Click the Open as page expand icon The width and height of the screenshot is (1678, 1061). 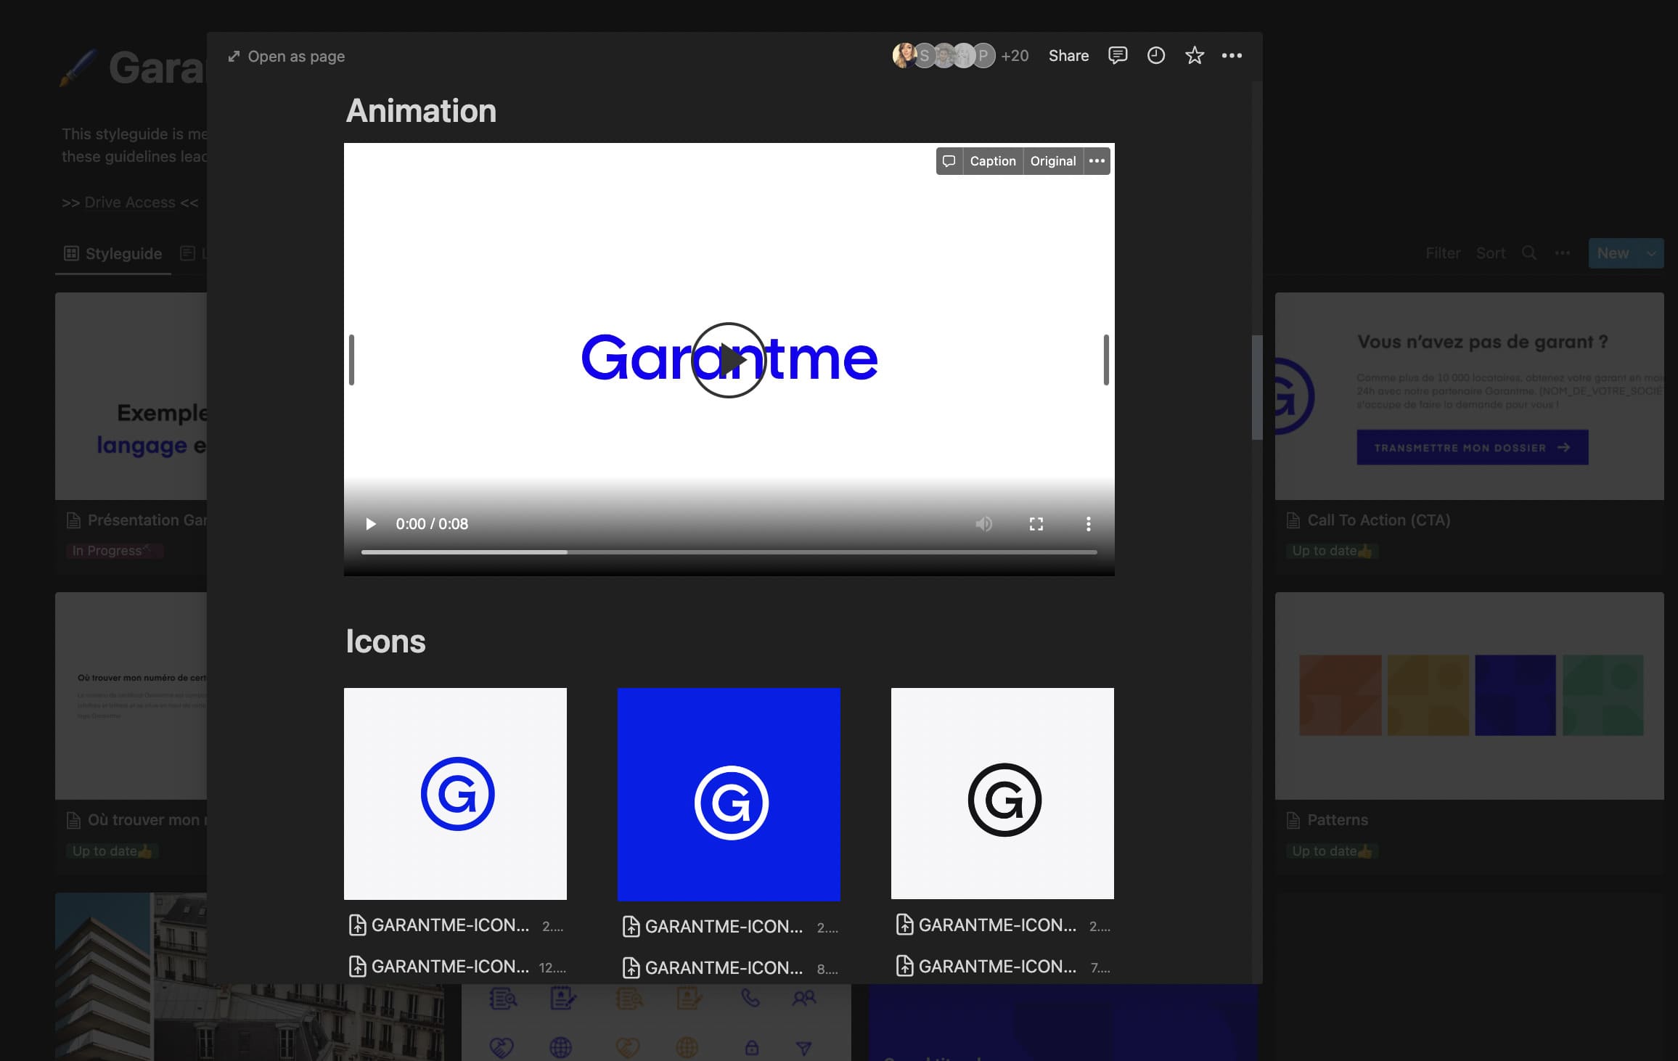pyautogui.click(x=234, y=57)
